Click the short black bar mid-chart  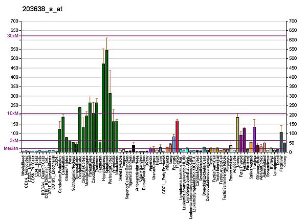[x=134, y=148]
